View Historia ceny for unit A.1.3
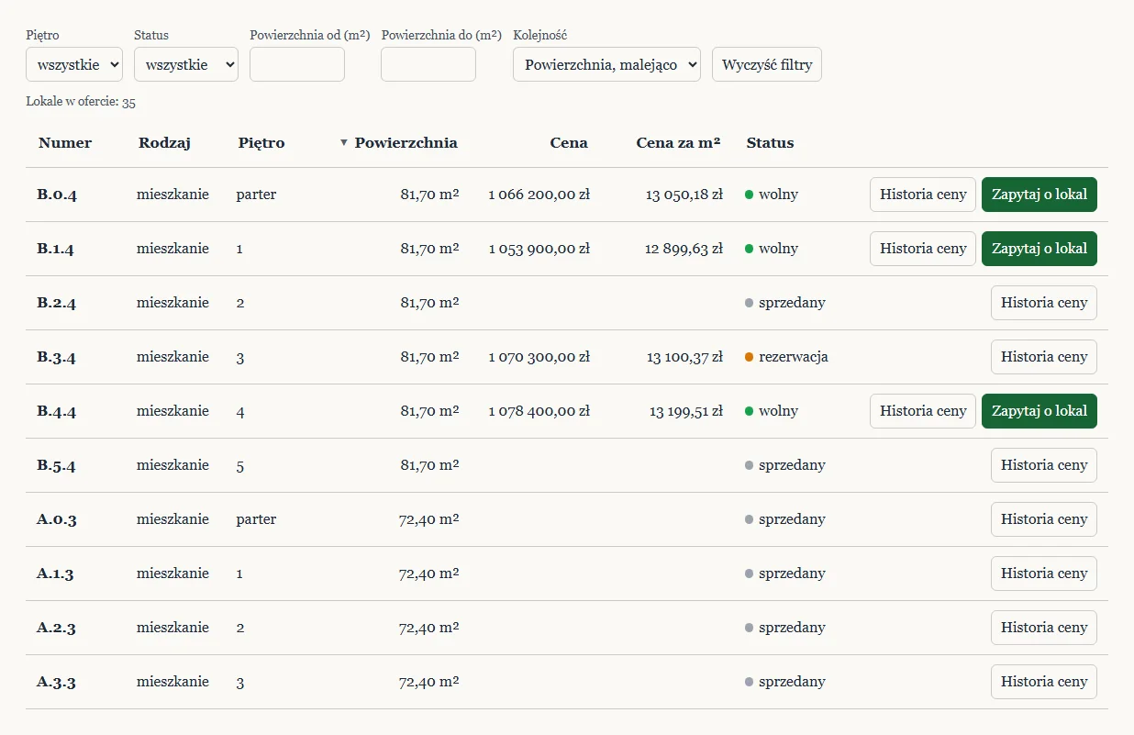Viewport: 1134px width, 735px height. click(1044, 574)
